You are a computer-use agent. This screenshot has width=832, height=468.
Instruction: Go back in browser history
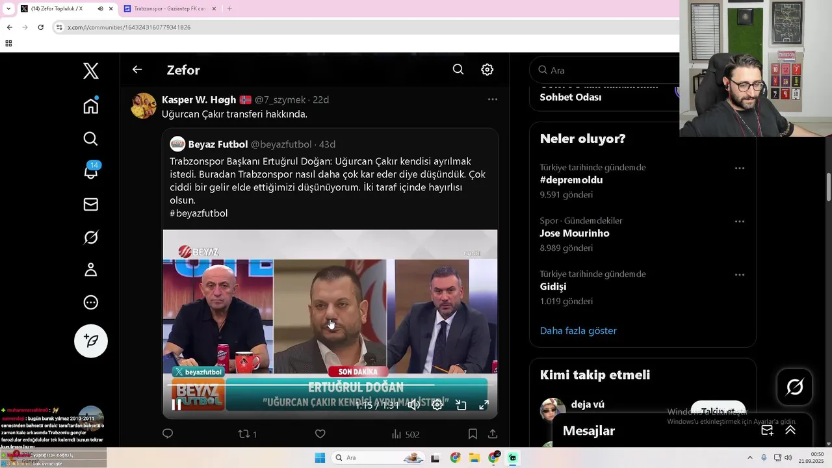pos(9,27)
